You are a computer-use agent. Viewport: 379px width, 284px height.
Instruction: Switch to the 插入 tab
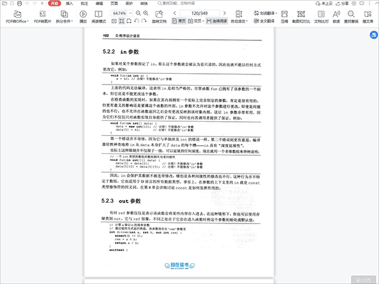[x=69, y=3]
